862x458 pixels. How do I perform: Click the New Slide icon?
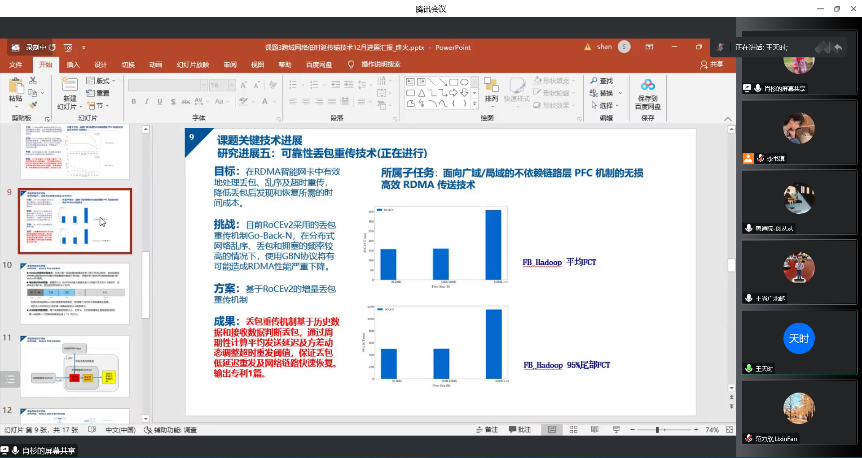tap(69, 84)
